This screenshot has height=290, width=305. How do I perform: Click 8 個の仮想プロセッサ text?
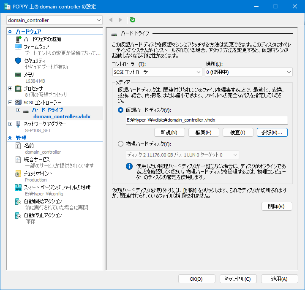46,95
